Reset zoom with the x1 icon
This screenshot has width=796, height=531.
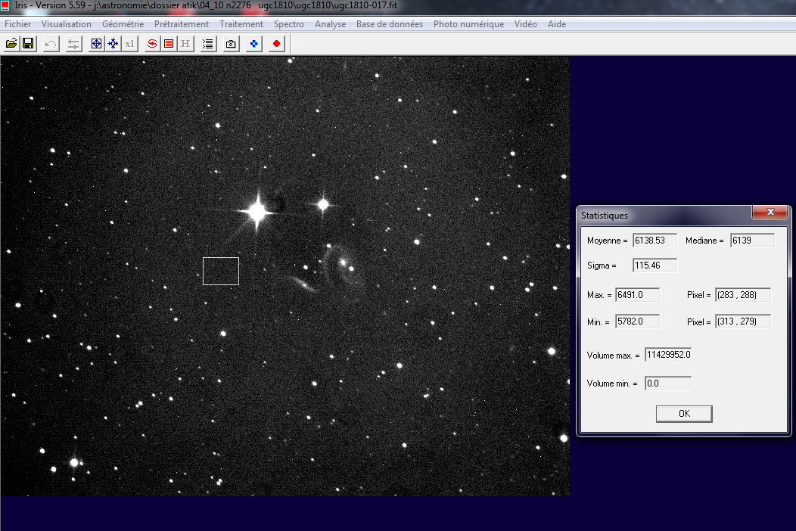click(130, 44)
